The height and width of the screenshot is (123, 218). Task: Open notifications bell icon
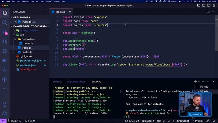click(214, 121)
